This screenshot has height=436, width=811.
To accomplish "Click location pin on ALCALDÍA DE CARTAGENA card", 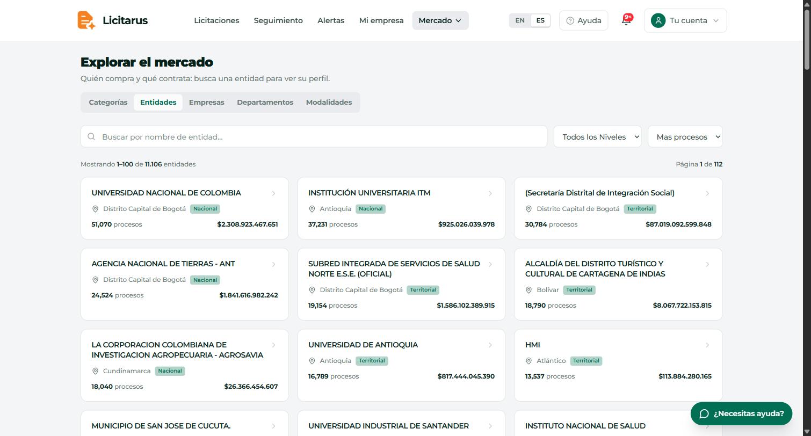I will click(529, 290).
